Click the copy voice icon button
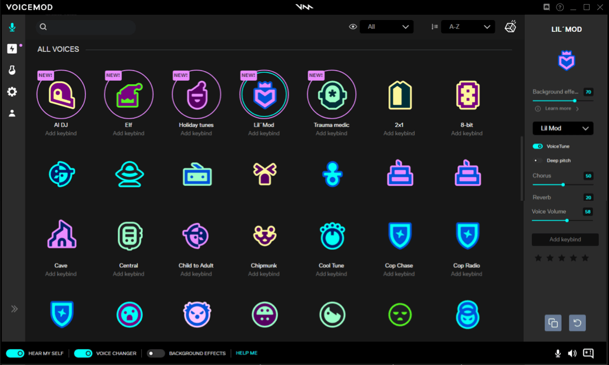This screenshot has height=365, width=609. pyautogui.click(x=553, y=323)
